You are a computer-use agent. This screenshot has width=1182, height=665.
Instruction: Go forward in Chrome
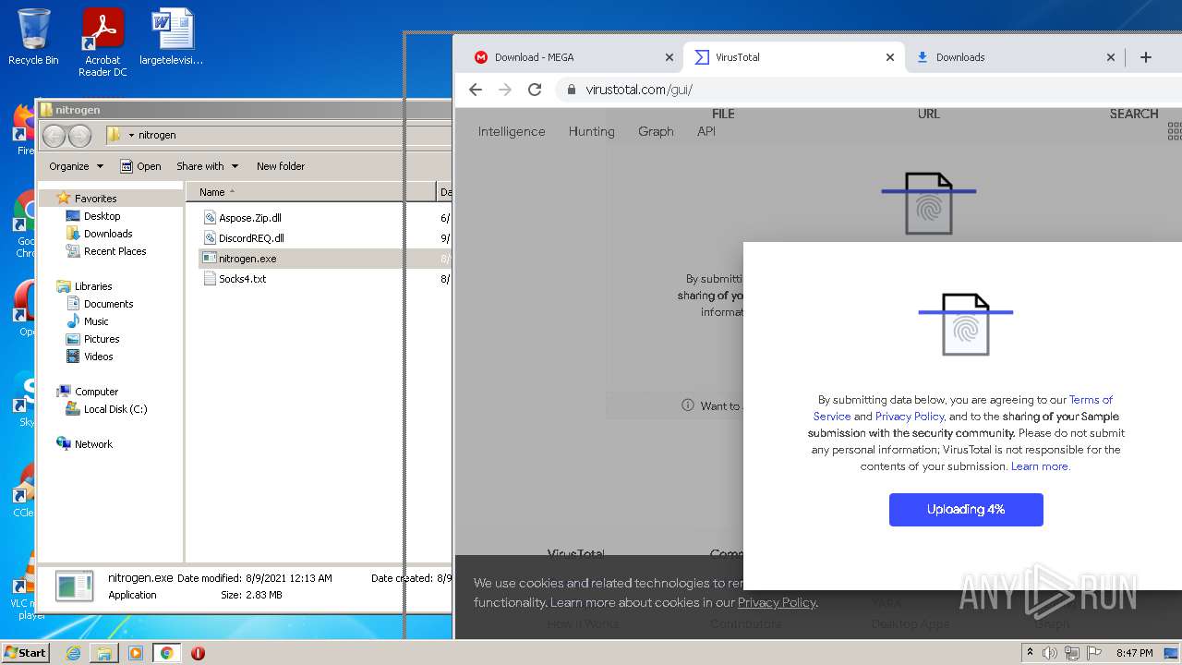(505, 90)
